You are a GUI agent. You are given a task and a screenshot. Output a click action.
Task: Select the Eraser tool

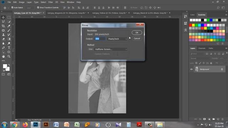tap(3, 39)
